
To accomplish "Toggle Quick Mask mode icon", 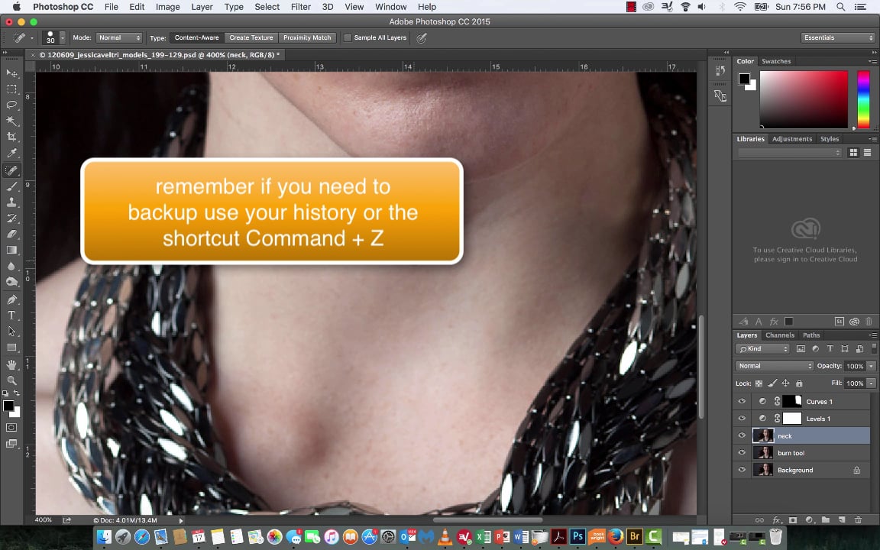I will pos(11,428).
